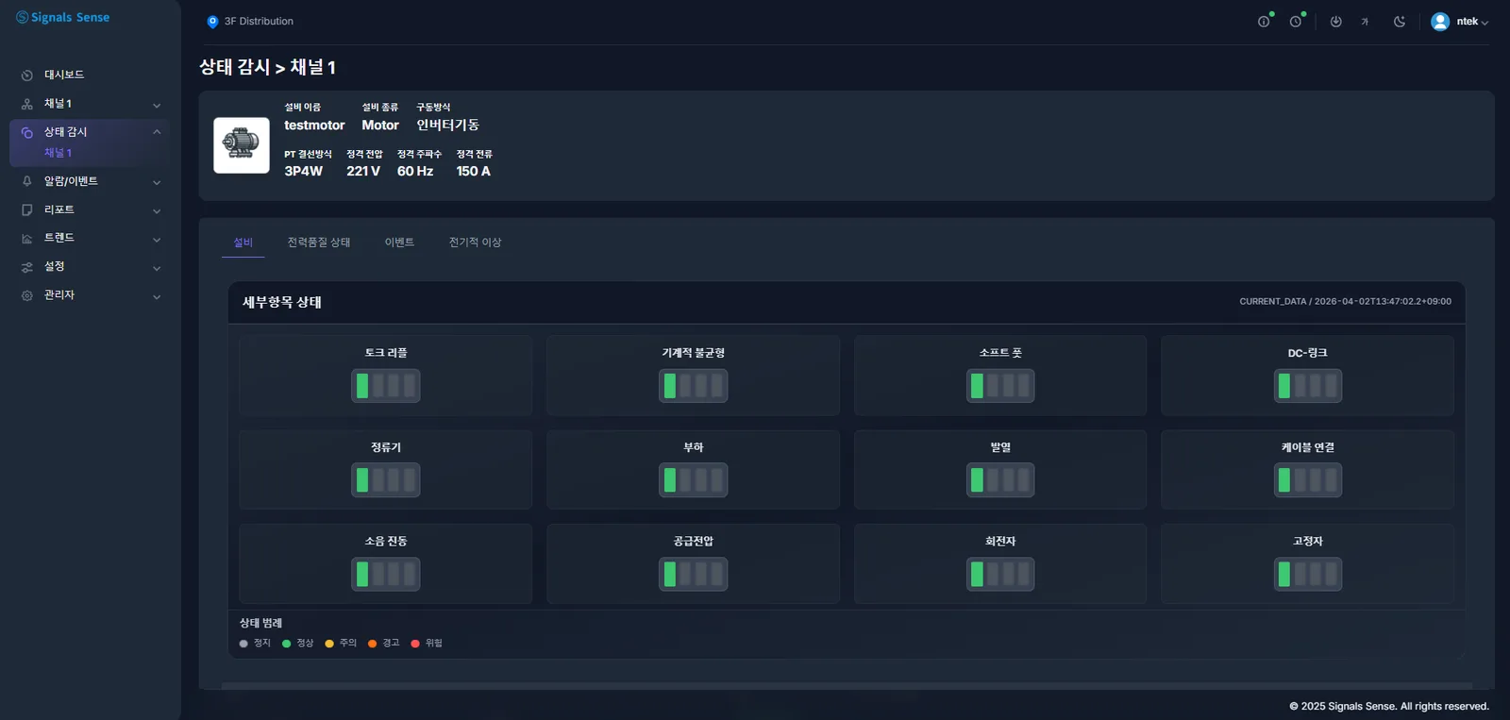Open the 케이블 연결 status card
Image resolution: width=1510 pixels, height=720 pixels.
[x=1308, y=470]
